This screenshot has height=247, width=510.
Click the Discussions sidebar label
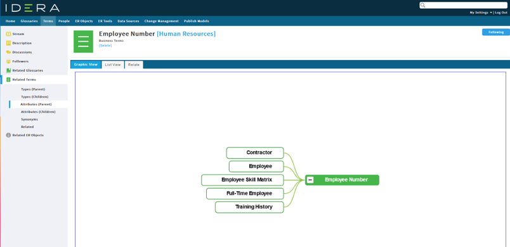[22, 52]
